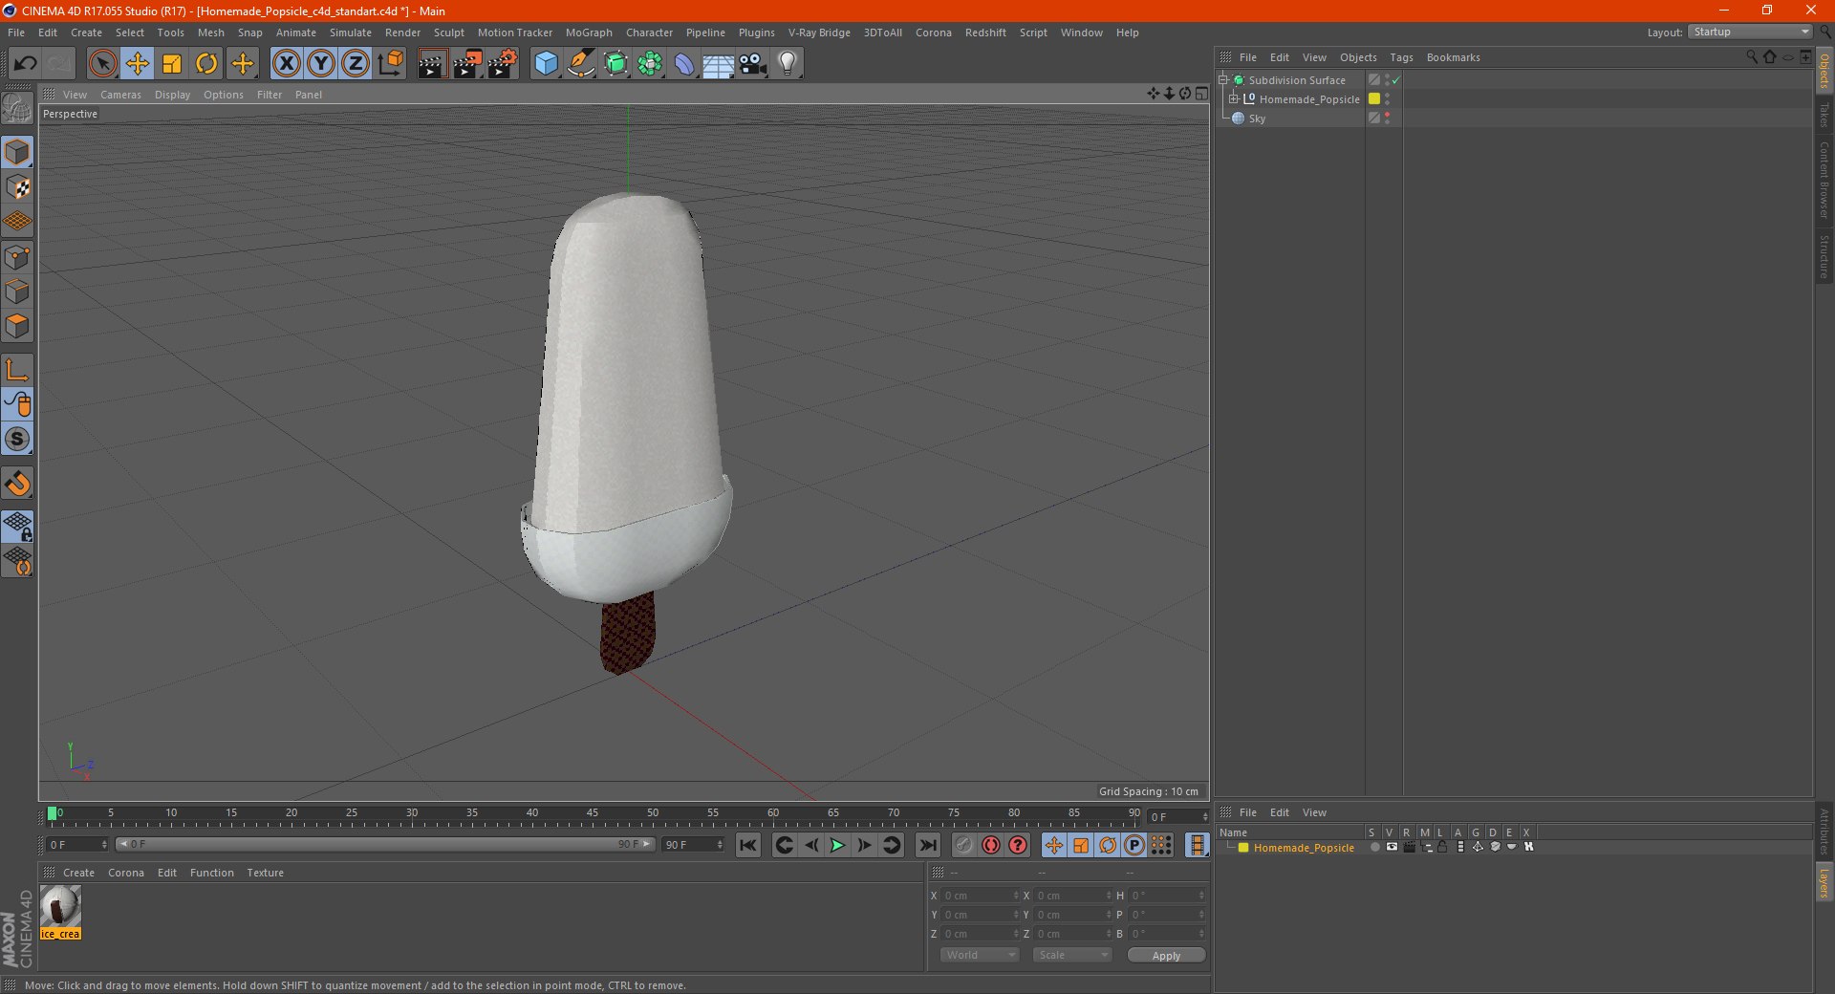Image resolution: width=1835 pixels, height=994 pixels.
Task: Toggle View visibility of Homemade_Popsicle layer
Action: pyautogui.click(x=1392, y=847)
